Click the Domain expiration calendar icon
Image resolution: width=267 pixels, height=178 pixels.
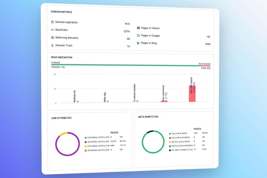[52, 22]
